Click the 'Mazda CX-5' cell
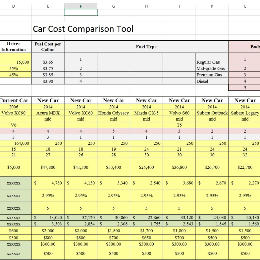The width and height of the screenshot is (260, 260). tap(146, 113)
